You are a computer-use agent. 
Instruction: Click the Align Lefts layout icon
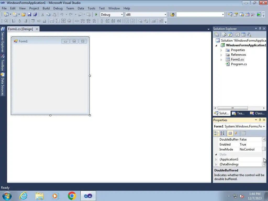(x=14, y=21)
